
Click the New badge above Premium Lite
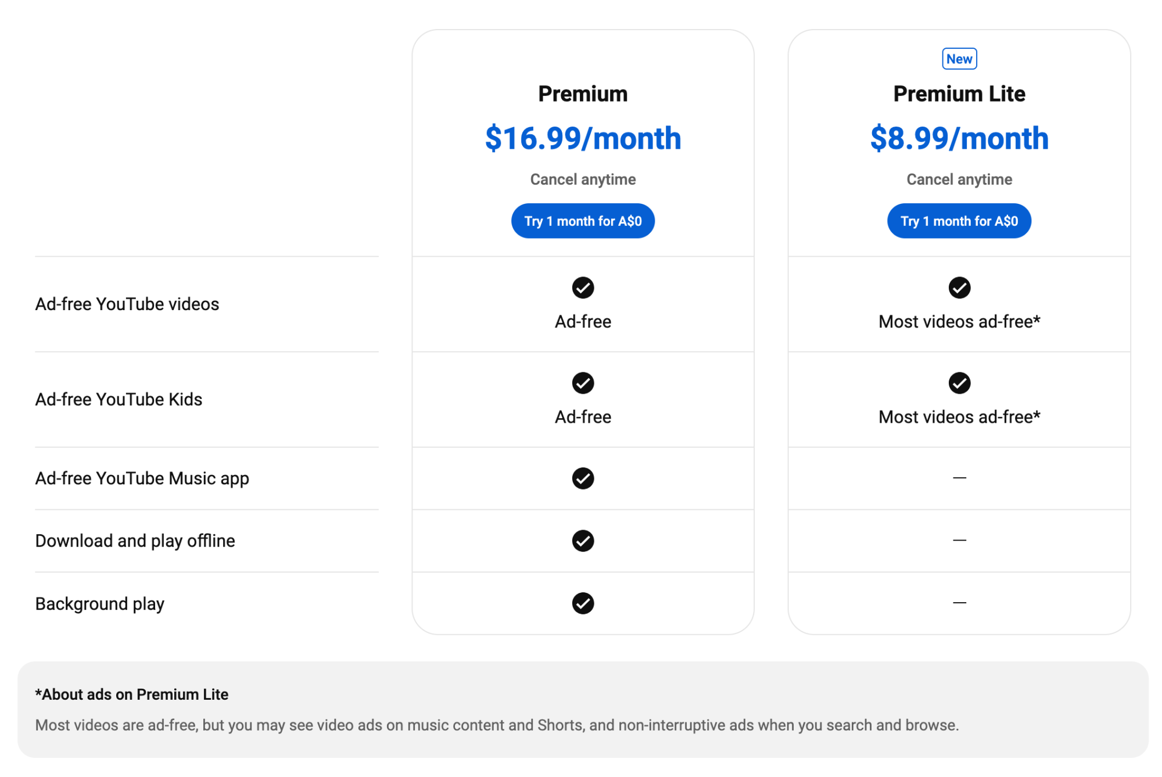pyautogui.click(x=959, y=59)
